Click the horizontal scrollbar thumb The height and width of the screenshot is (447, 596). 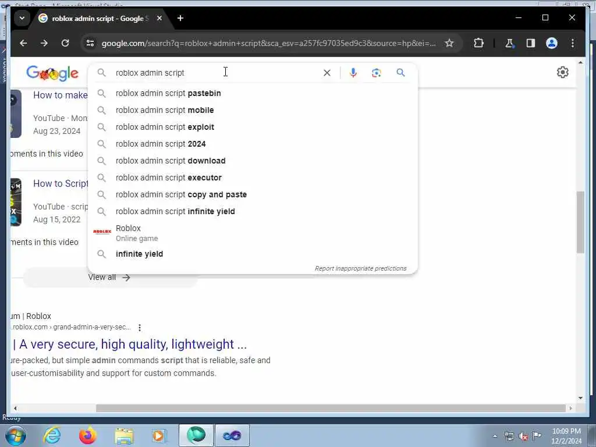coord(331,408)
